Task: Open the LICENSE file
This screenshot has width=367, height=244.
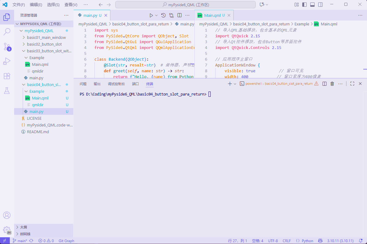Action: pyautogui.click(x=44, y=118)
